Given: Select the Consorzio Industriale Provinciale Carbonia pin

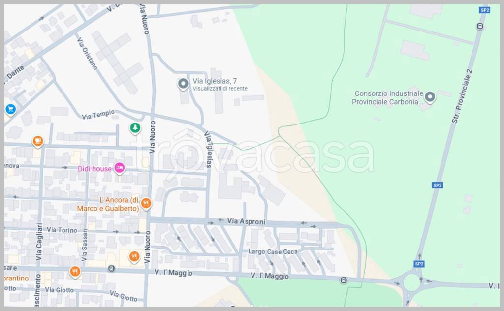Looking at the screenshot, I should coord(430,97).
